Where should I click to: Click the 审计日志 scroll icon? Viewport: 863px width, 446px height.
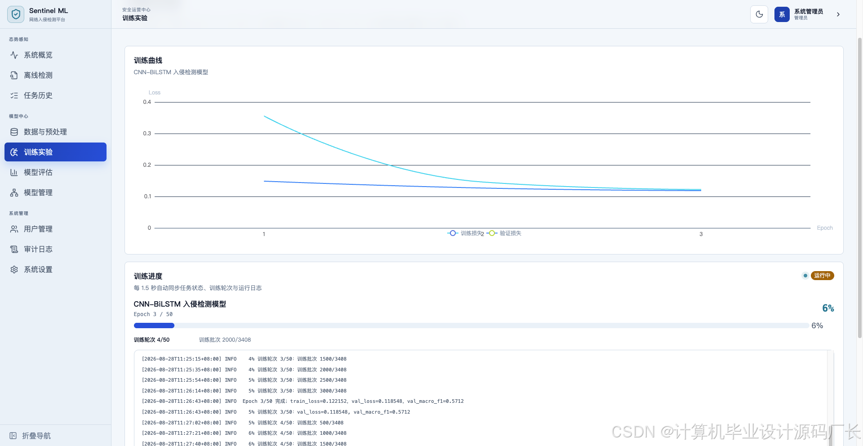click(14, 249)
